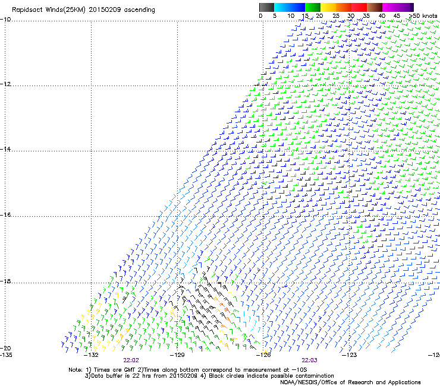
Task: Click the '>50 knots' legend label
Action: tap(423, 16)
